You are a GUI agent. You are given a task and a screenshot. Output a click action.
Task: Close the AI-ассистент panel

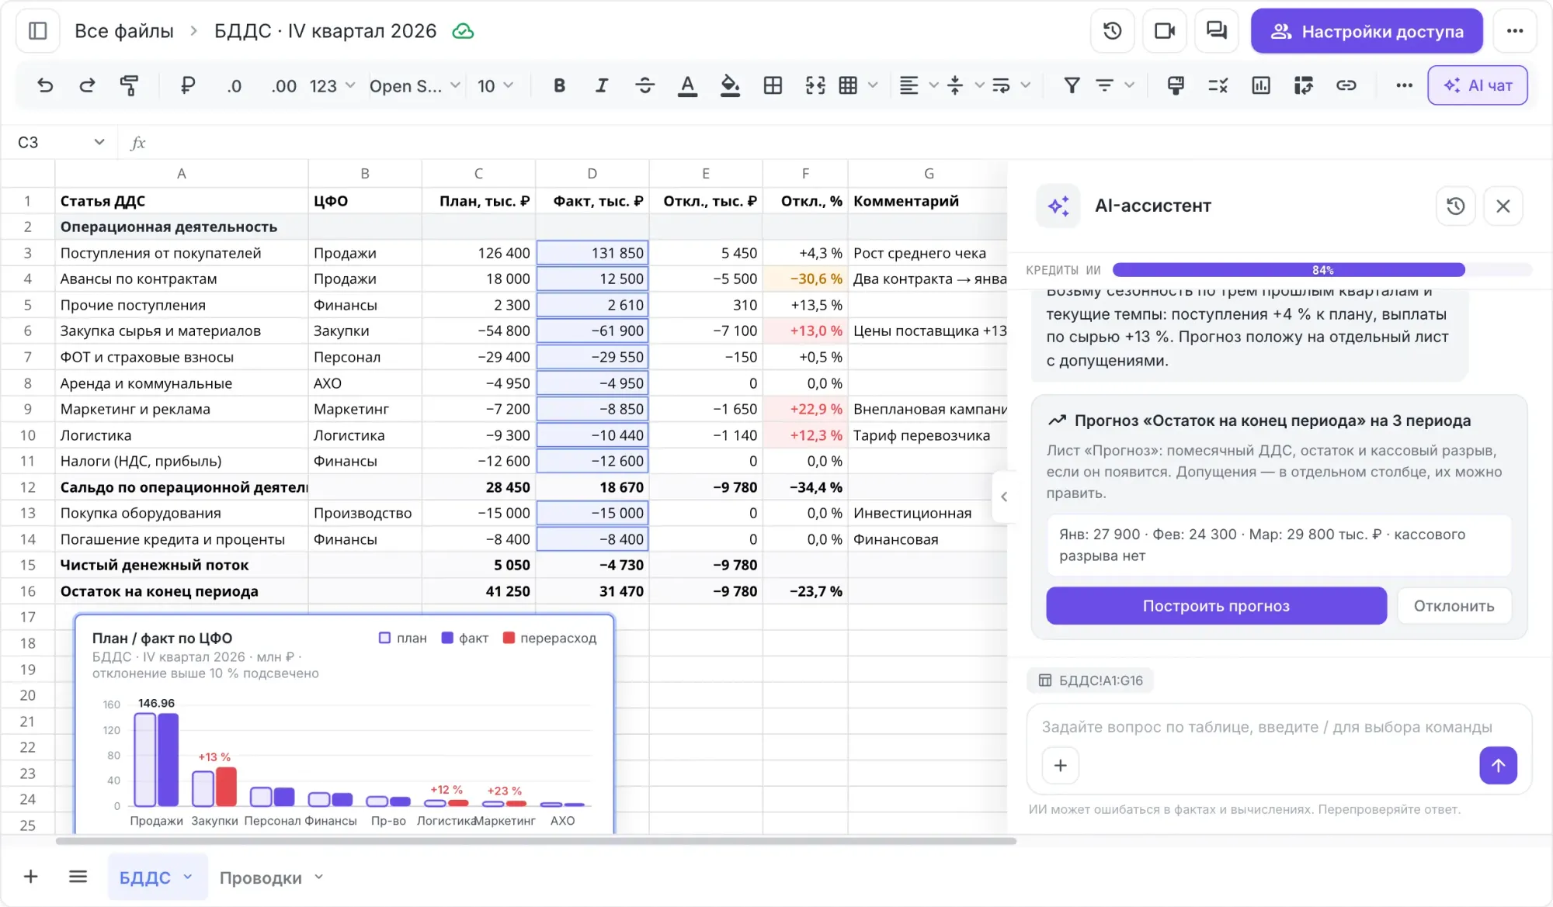[1503, 206]
